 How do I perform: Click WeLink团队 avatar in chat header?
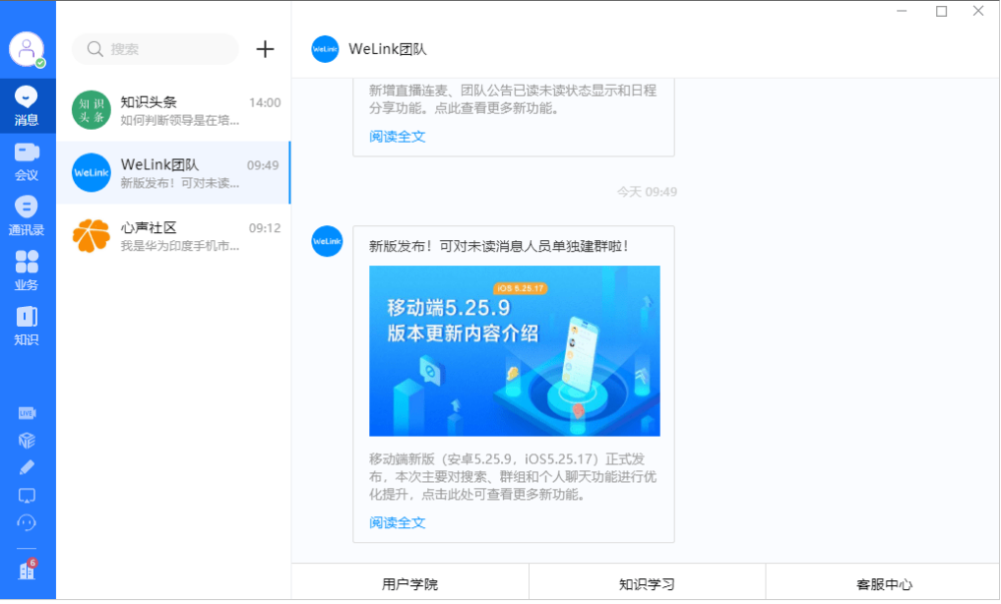pyautogui.click(x=325, y=49)
